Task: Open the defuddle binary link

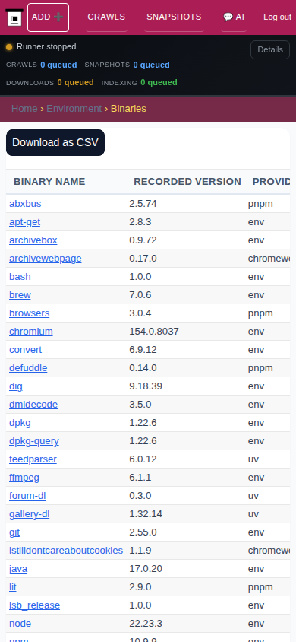Action: pyautogui.click(x=28, y=367)
